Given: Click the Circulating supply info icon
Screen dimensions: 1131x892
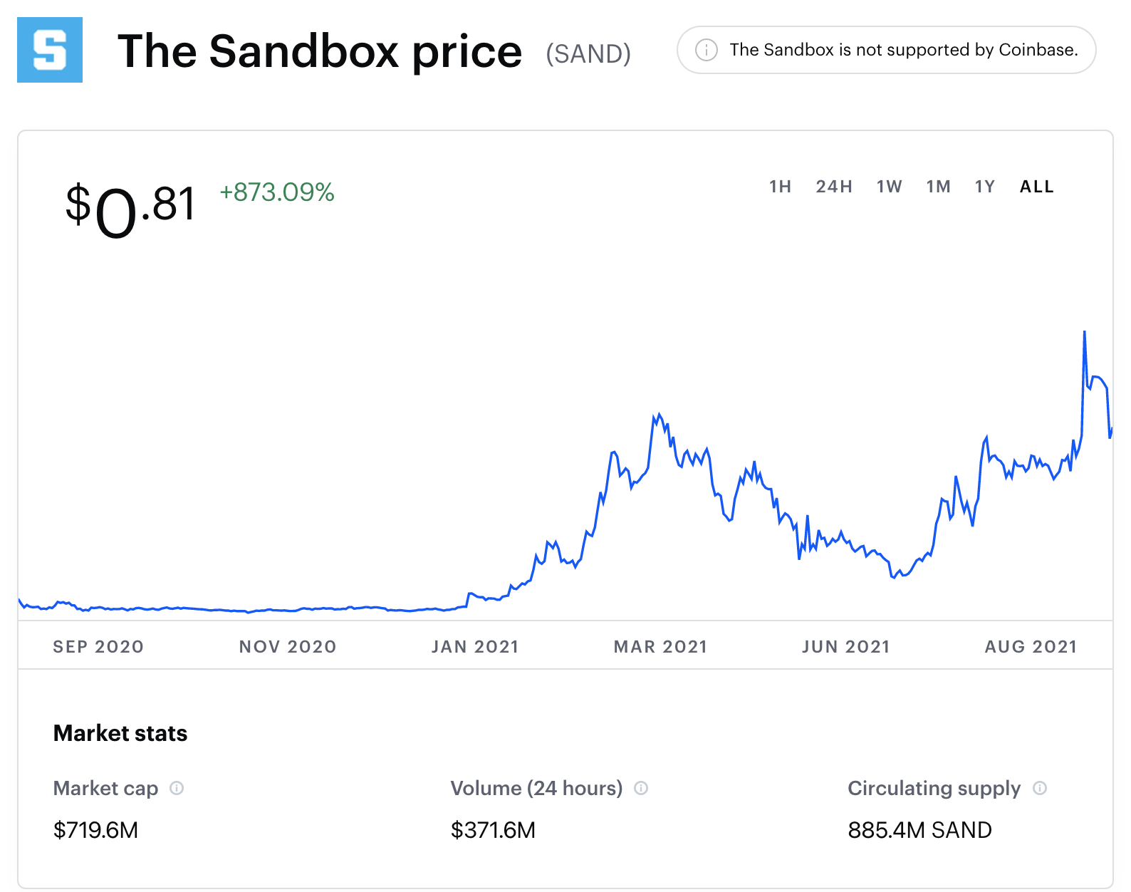Looking at the screenshot, I should (1040, 788).
